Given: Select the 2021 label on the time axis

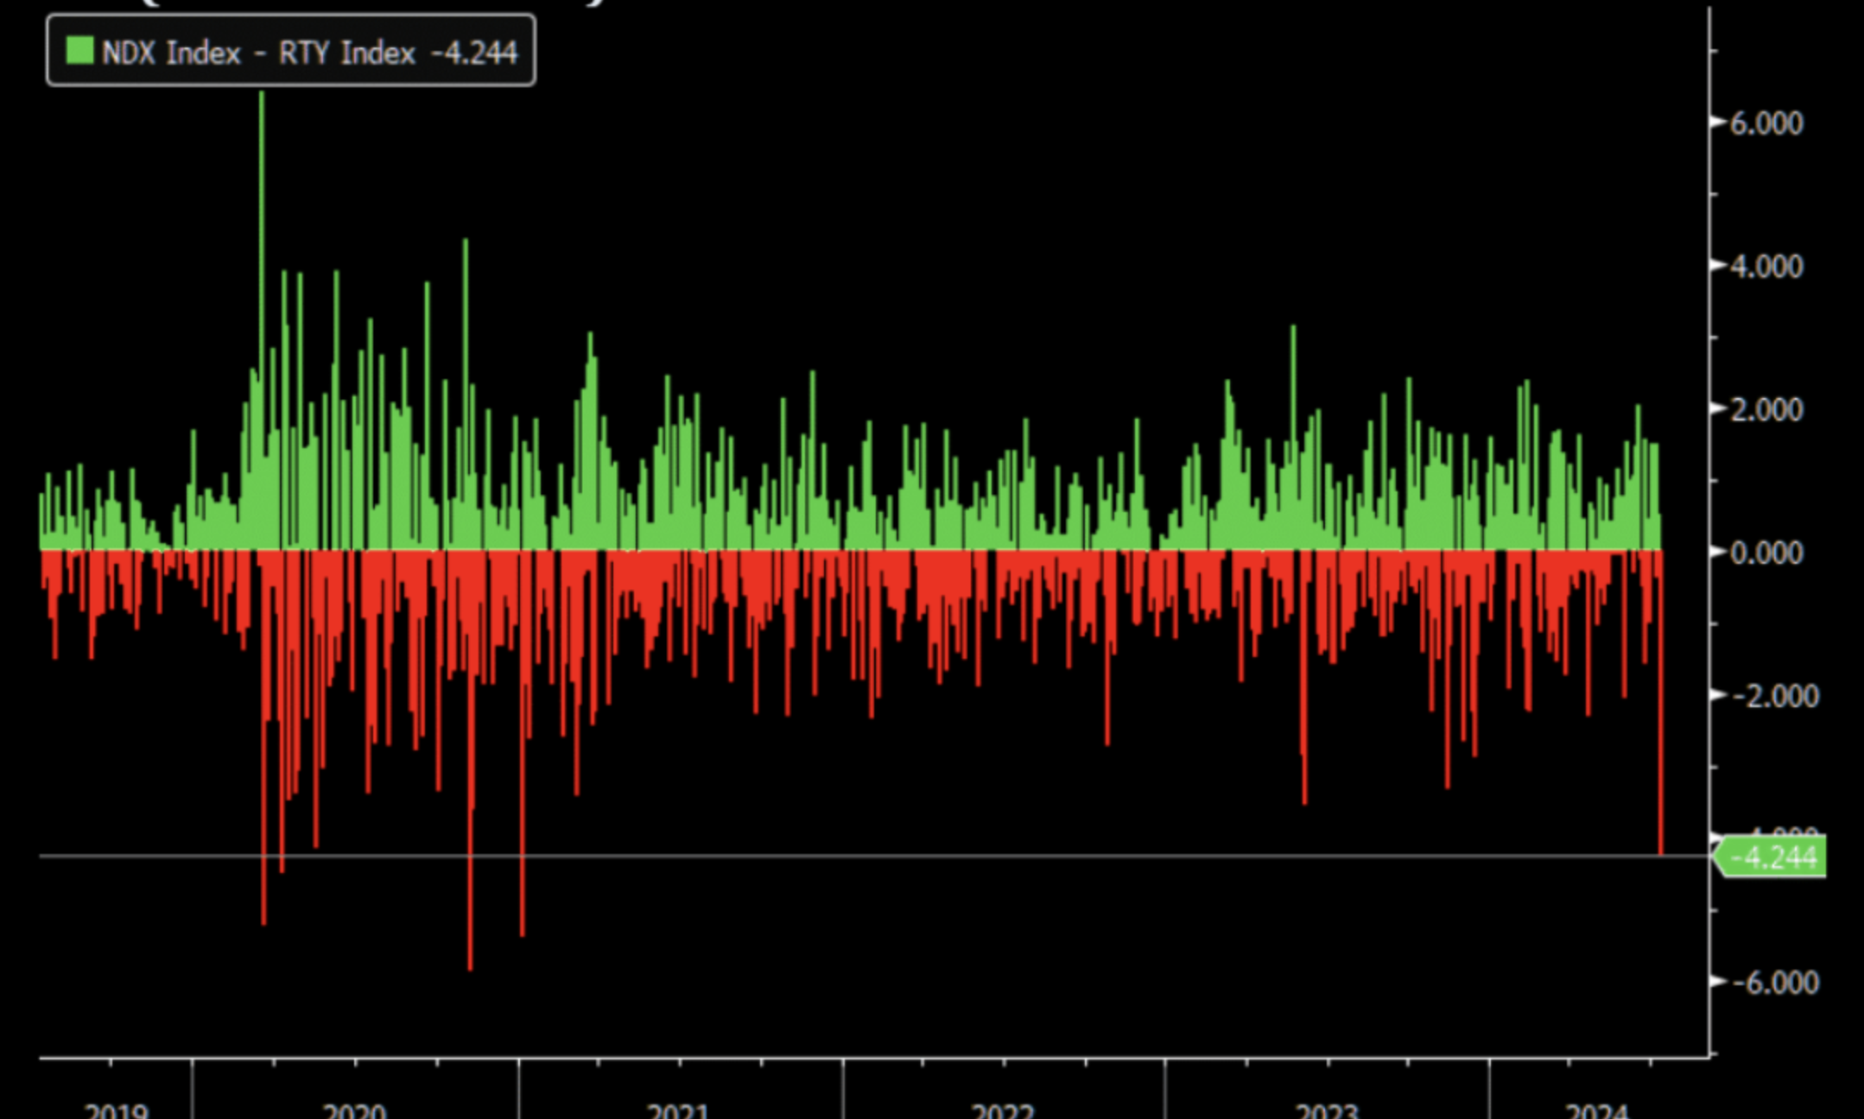Looking at the screenshot, I should pos(679,1110).
